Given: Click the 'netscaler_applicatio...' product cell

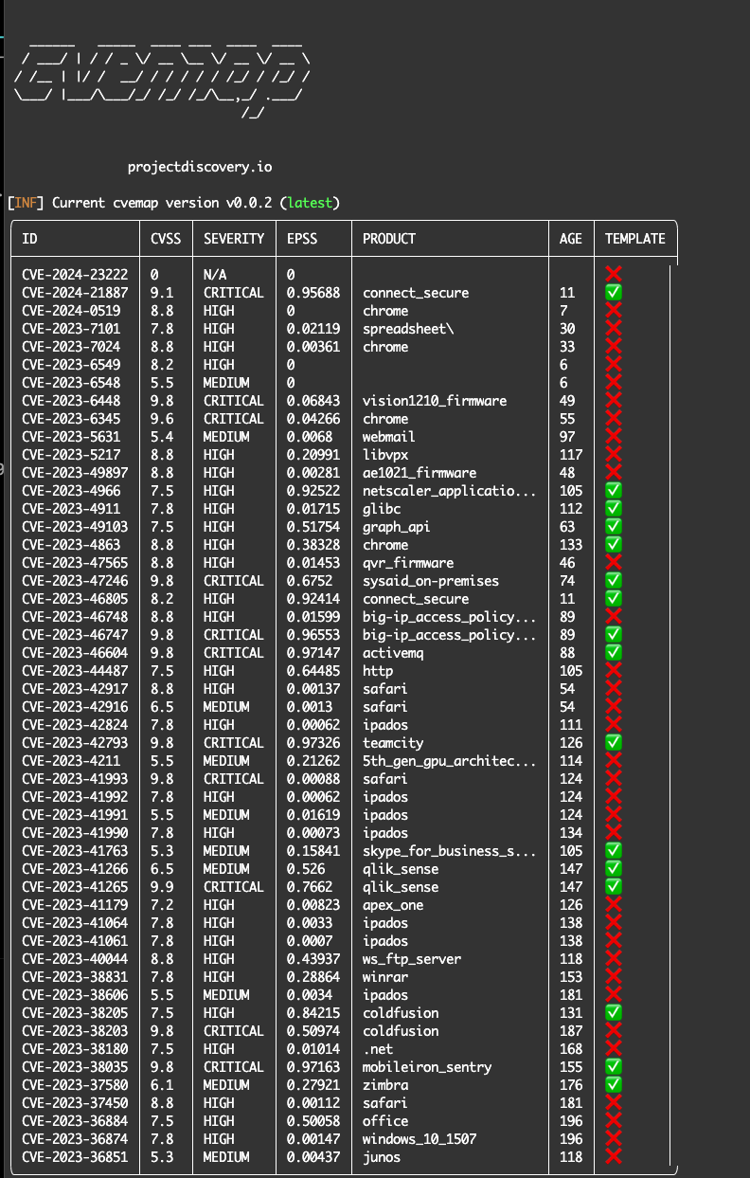Looking at the screenshot, I should [450, 491].
